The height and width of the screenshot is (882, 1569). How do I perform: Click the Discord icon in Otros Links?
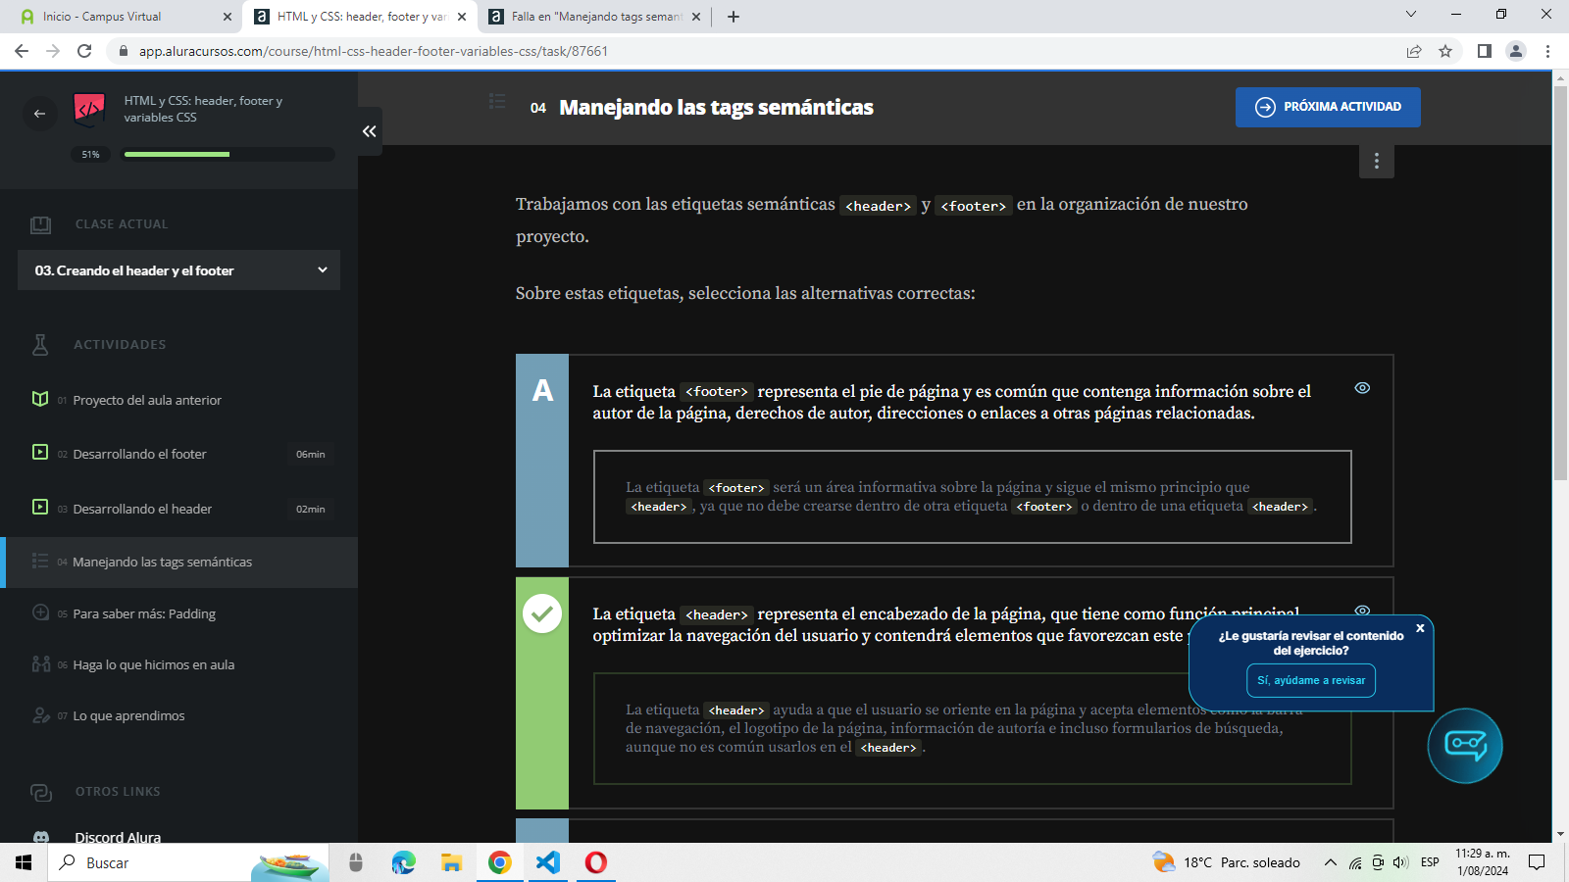click(41, 838)
